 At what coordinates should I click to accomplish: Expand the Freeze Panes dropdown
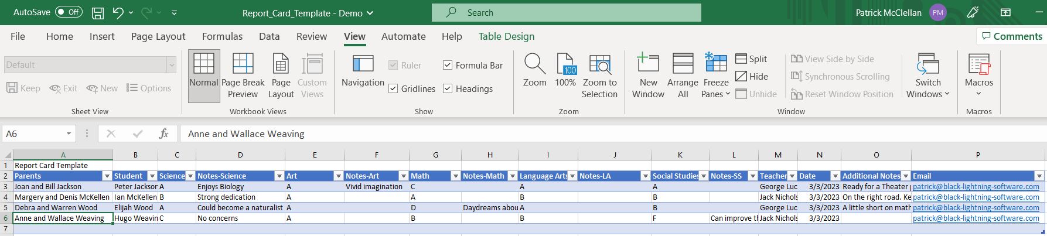tap(716, 94)
